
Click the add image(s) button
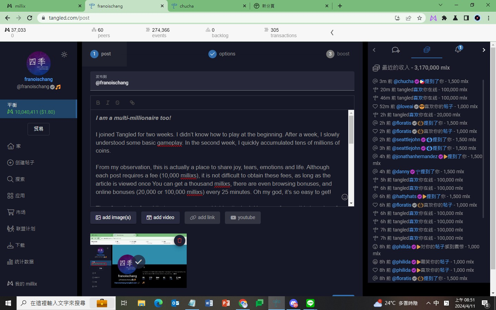(x=113, y=218)
